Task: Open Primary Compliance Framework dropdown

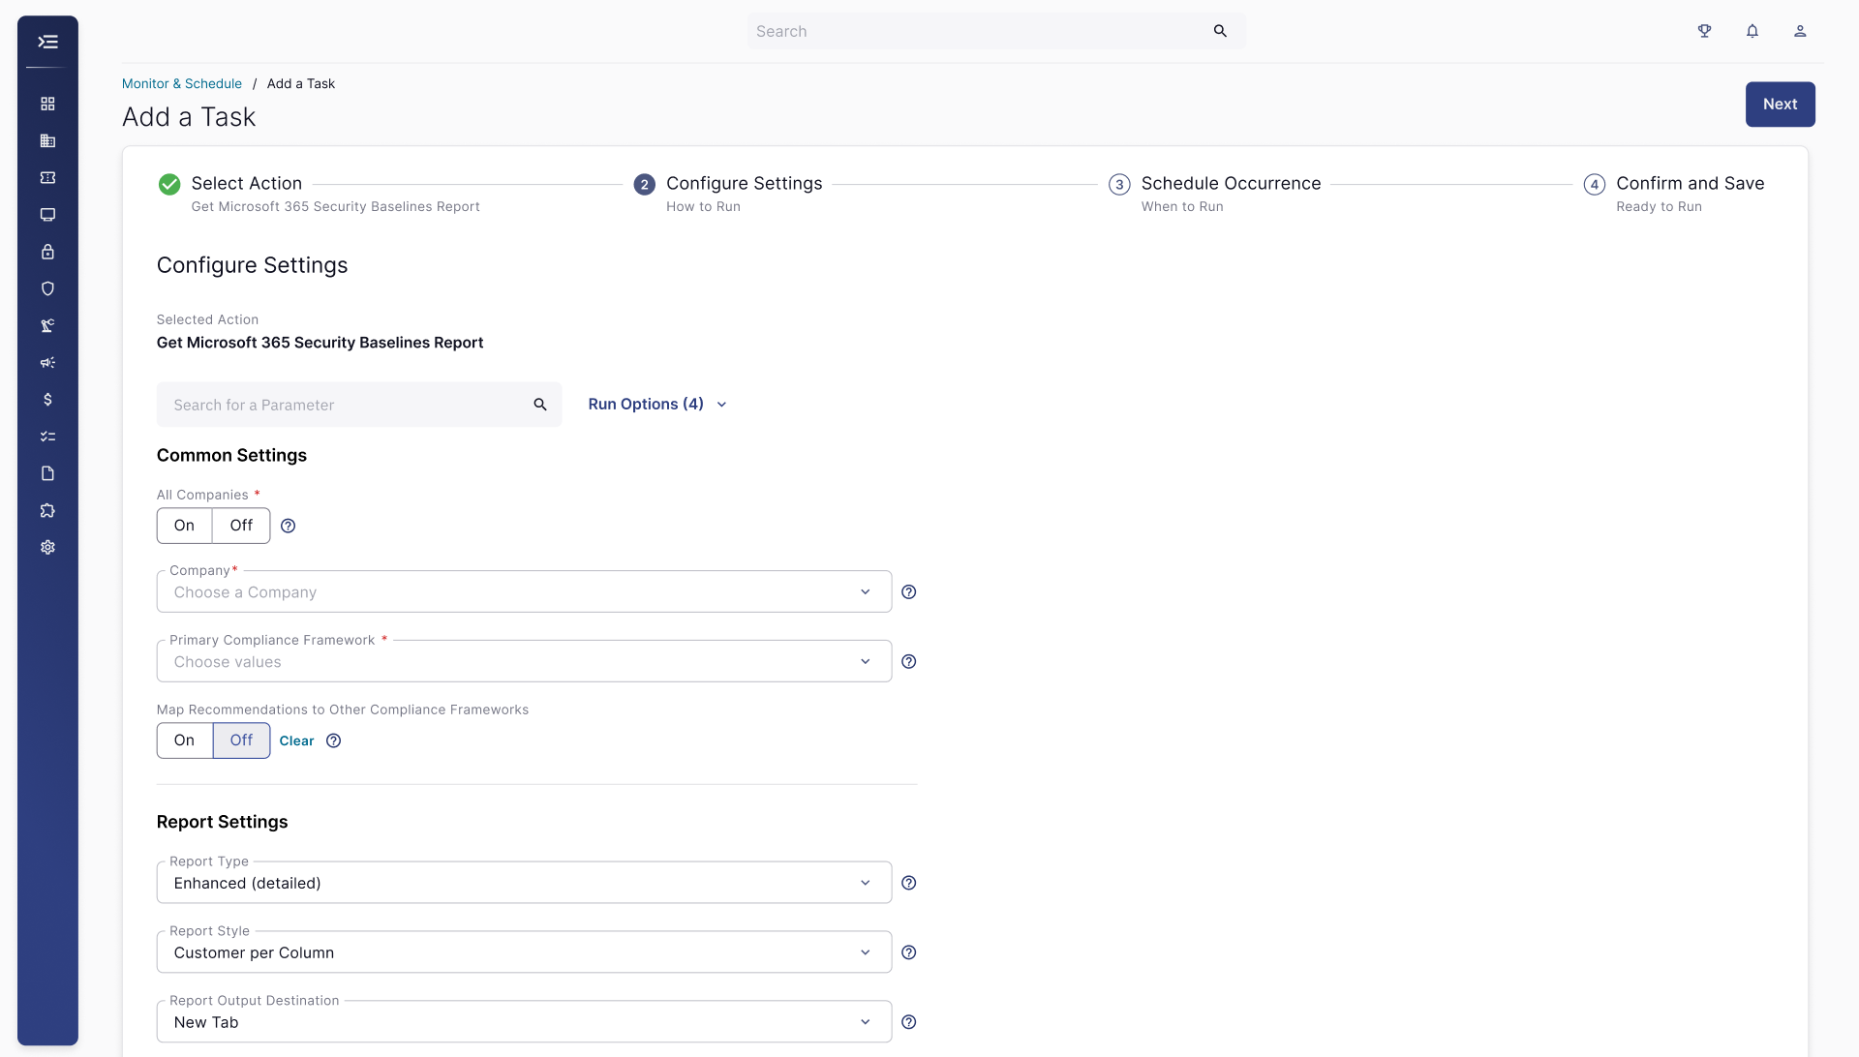Action: (524, 661)
